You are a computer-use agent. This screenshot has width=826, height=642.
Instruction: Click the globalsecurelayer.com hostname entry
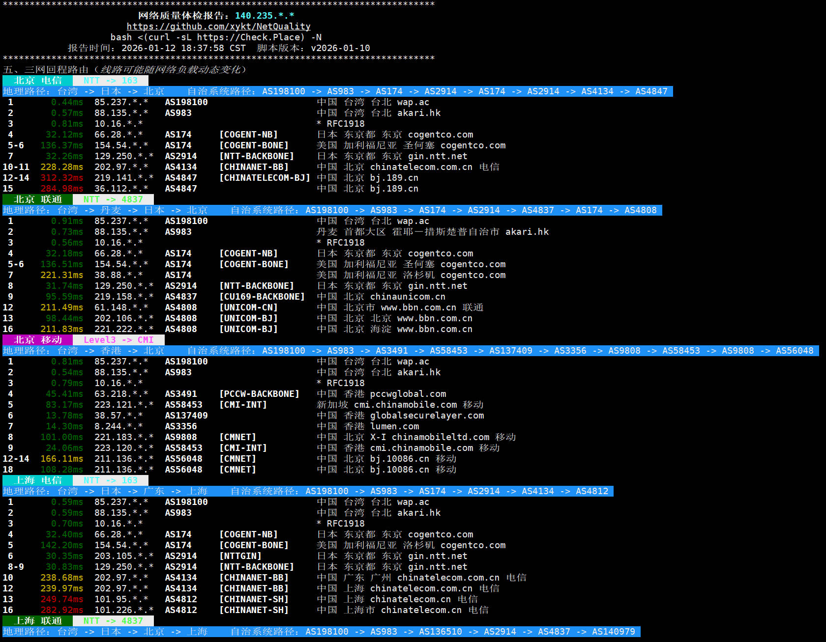click(427, 416)
